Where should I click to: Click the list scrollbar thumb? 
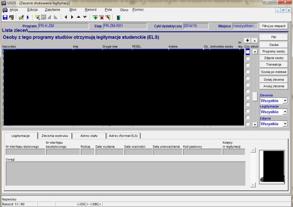255,96
